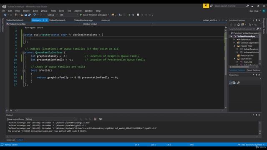Open the Debug menu
The height and width of the screenshot is (150, 267).
pyautogui.click(x=44, y=11)
